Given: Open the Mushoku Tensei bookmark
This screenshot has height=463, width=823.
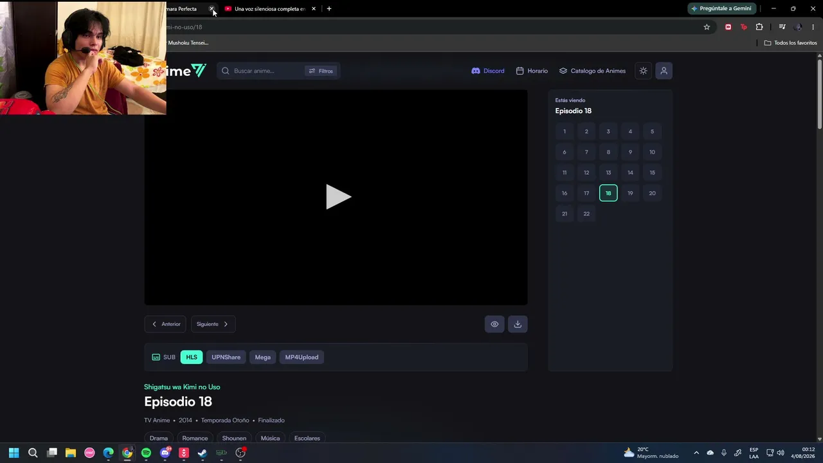Looking at the screenshot, I should click(188, 43).
